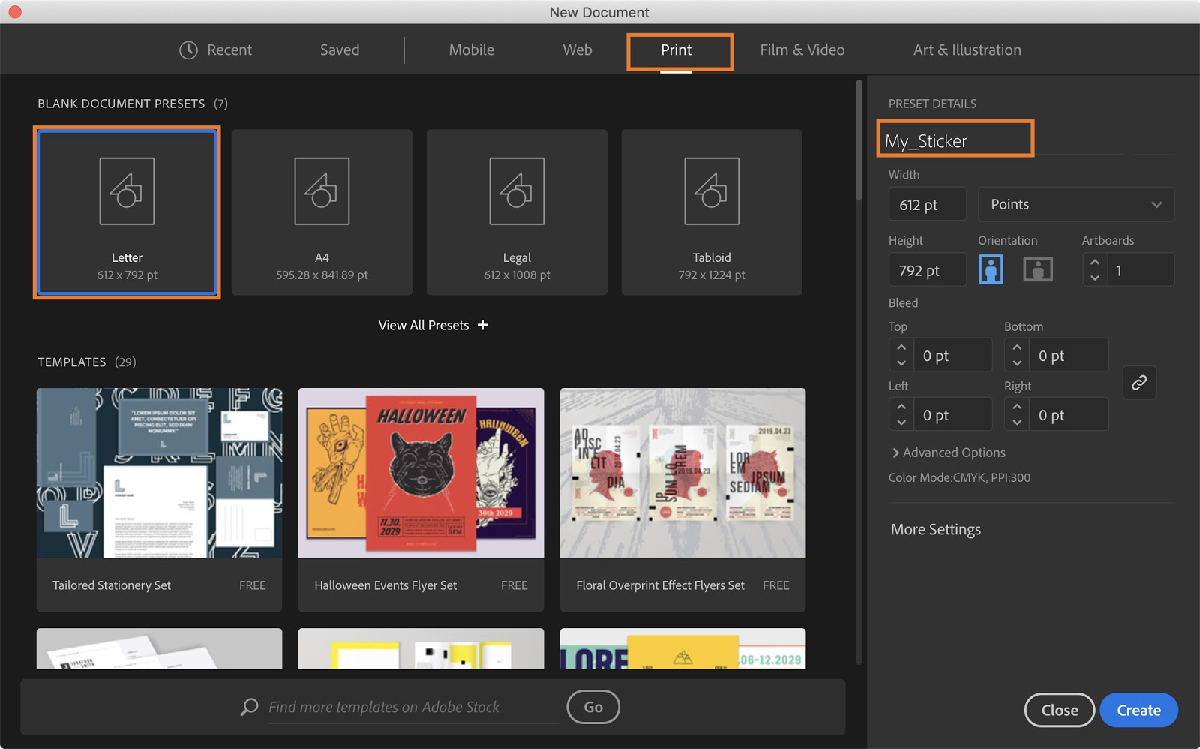Viewport: 1200px width, 749px height.
Task: Decrease Bottom bleed using the down arrow
Action: [x=1017, y=362]
